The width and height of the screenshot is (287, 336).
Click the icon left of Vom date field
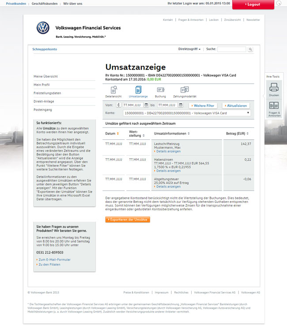pos(118,105)
